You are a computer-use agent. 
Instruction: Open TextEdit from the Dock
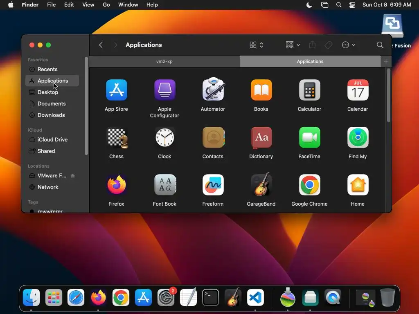click(188, 297)
